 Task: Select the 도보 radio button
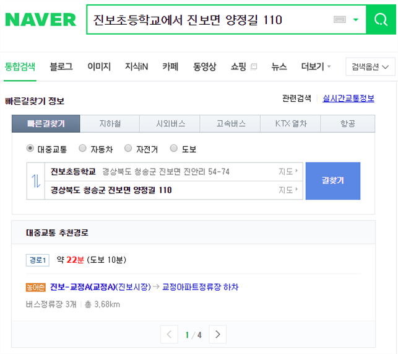pyautogui.click(x=173, y=148)
